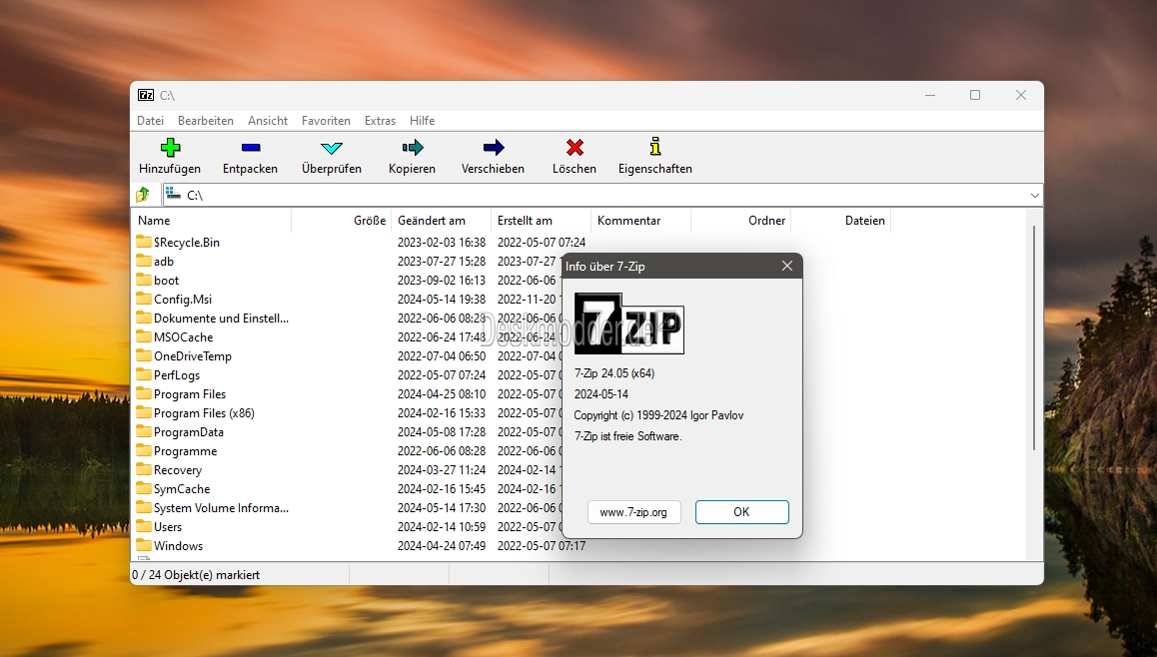Image resolution: width=1157 pixels, height=657 pixels.
Task: Click the www.7-zip.org button
Action: coord(633,512)
